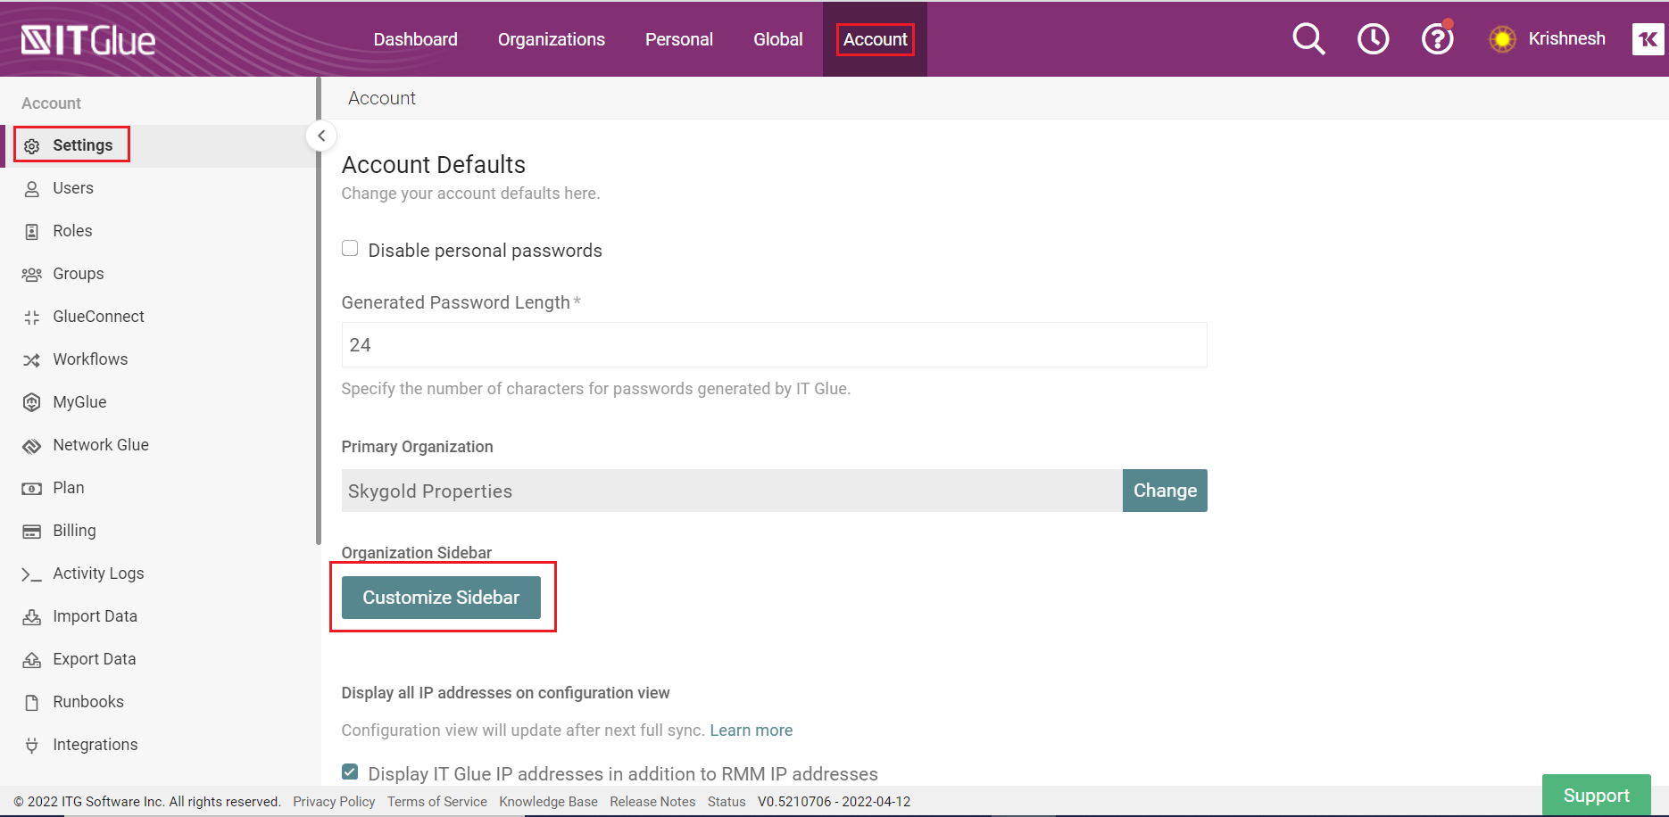Click the Change primary organization button
Image resolution: width=1669 pixels, height=817 pixels.
(1165, 491)
